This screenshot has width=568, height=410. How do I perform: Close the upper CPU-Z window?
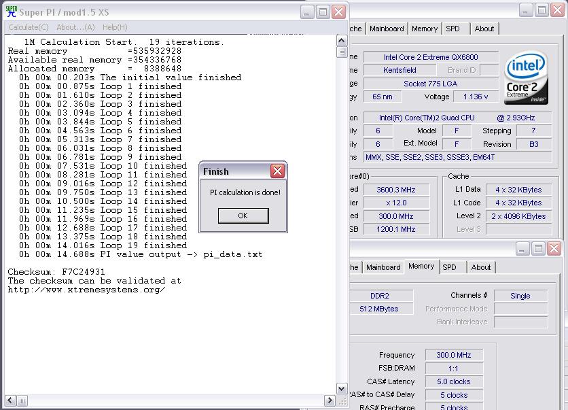tap(557, 10)
